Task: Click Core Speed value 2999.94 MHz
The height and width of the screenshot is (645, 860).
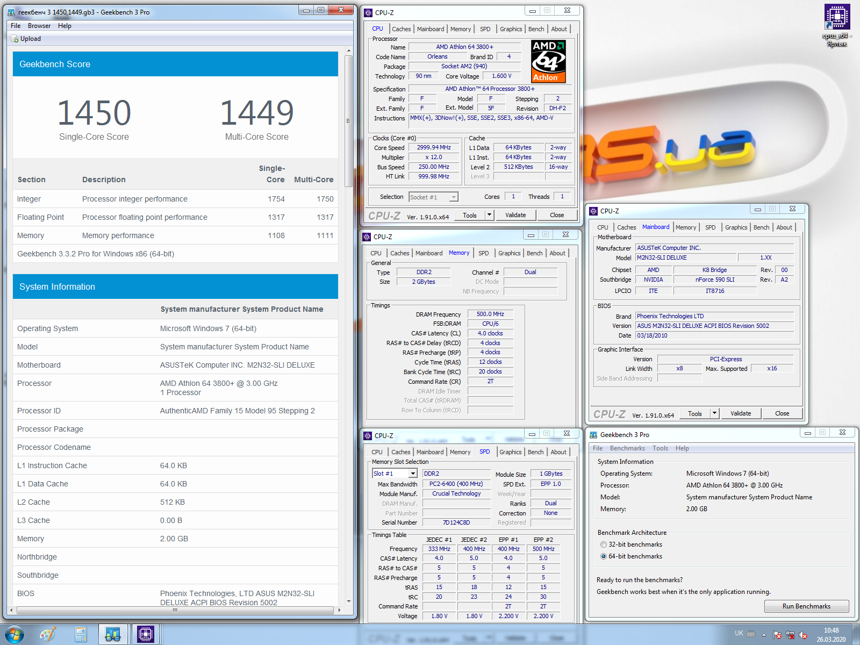Action: (x=434, y=147)
